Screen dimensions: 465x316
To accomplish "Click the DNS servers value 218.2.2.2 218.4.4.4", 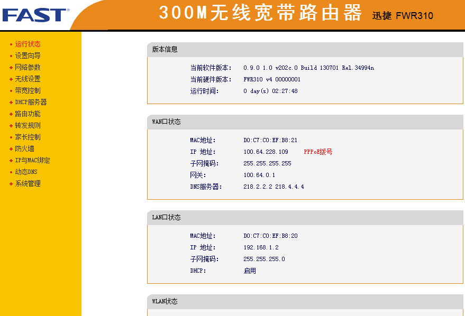I will tap(273, 187).
